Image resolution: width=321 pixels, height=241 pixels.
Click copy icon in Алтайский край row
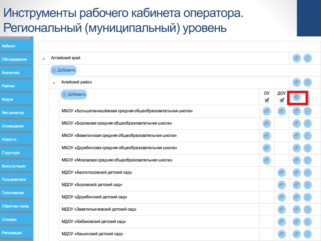tap(296, 58)
